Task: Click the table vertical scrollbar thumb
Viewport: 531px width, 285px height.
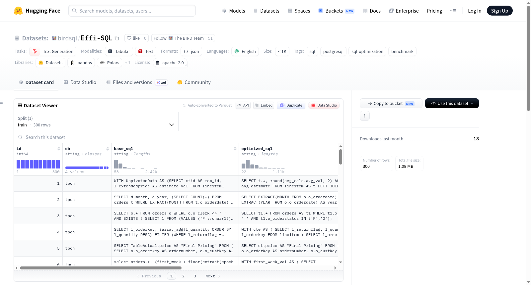Action: point(341,157)
